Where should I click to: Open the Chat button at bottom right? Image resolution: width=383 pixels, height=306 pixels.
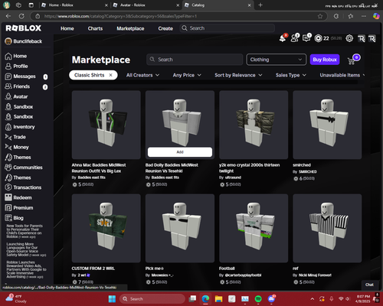(369, 285)
